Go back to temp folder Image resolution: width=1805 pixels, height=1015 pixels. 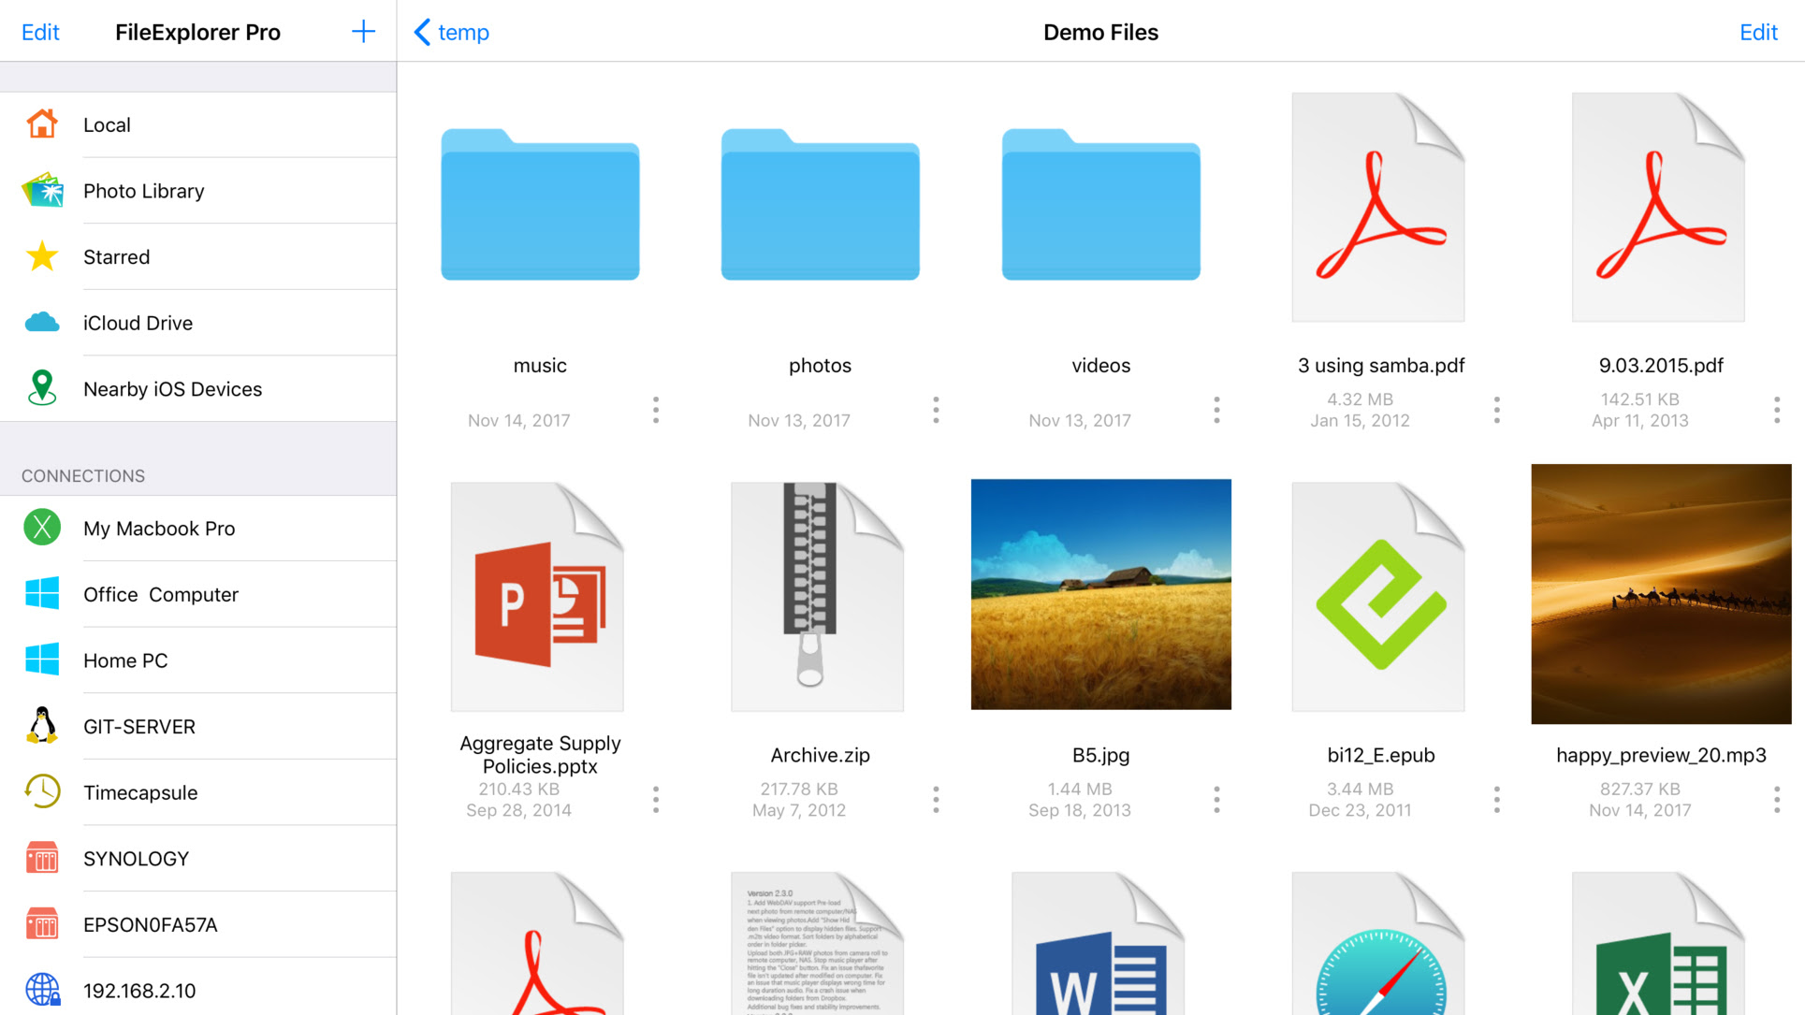tap(451, 32)
